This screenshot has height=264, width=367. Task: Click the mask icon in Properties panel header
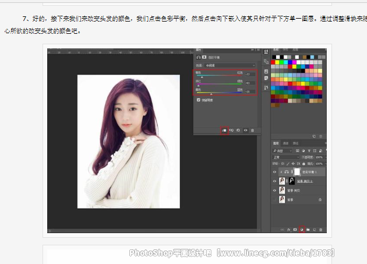pyautogui.click(x=204, y=57)
